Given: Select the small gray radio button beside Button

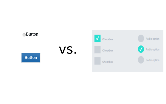Looking at the screenshot, I should [24, 35].
